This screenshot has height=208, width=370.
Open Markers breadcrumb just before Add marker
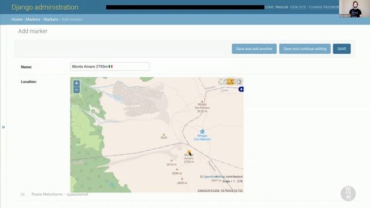(51, 19)
